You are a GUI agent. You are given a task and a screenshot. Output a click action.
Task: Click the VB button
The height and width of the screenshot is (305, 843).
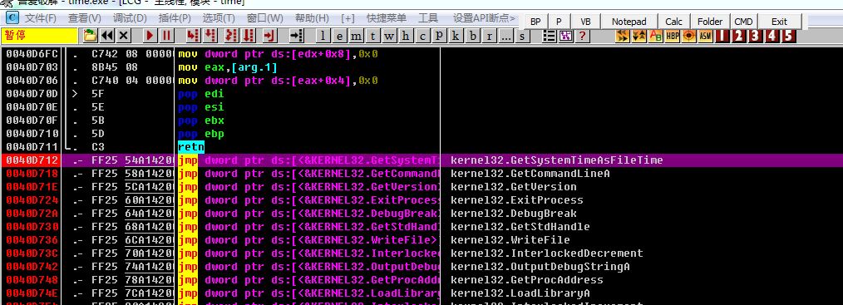pyautogui.click(x=585, y=22)
